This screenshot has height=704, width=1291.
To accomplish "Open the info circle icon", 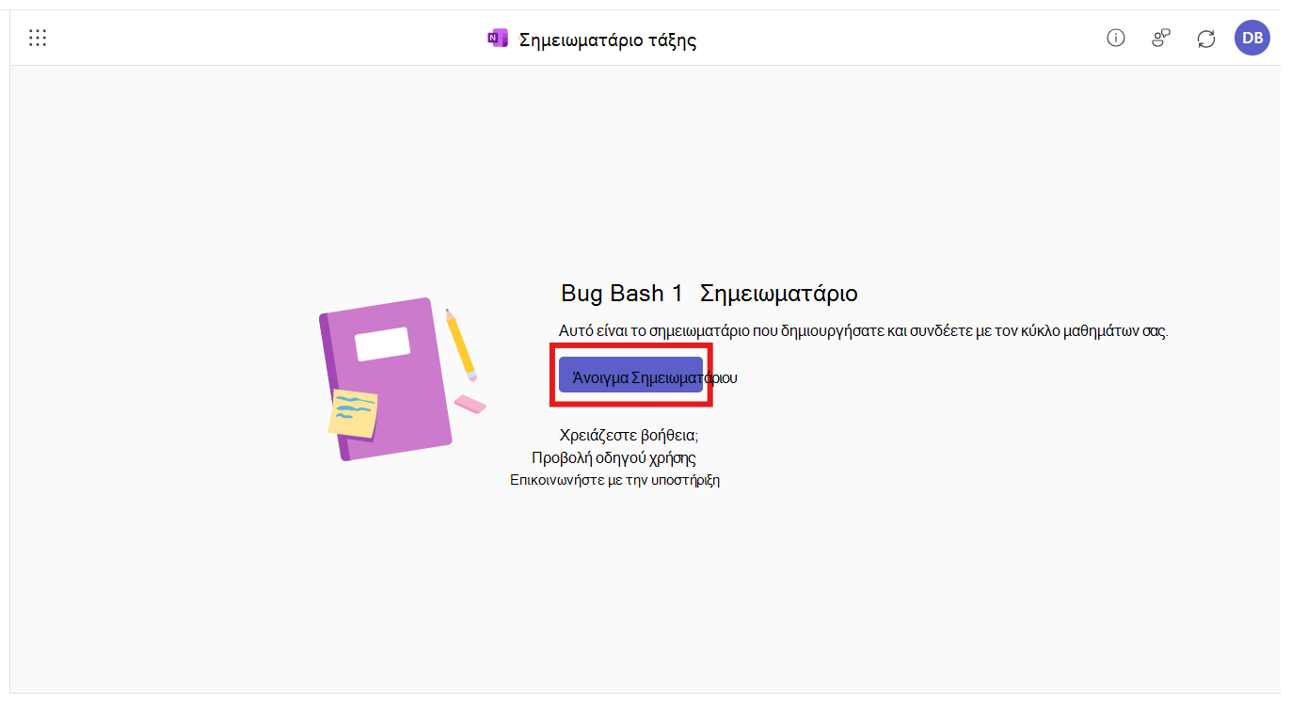I will 1116,38.
